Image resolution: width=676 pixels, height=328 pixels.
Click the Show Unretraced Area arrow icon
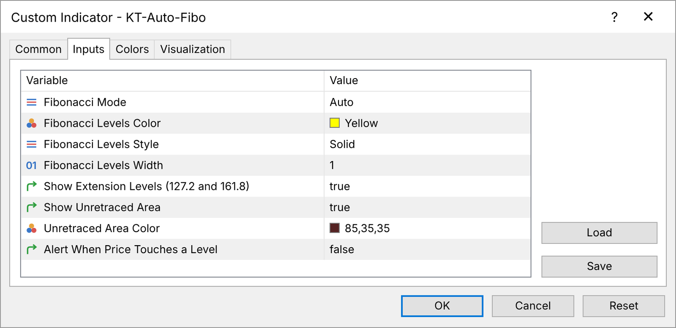tap(32, 208)
